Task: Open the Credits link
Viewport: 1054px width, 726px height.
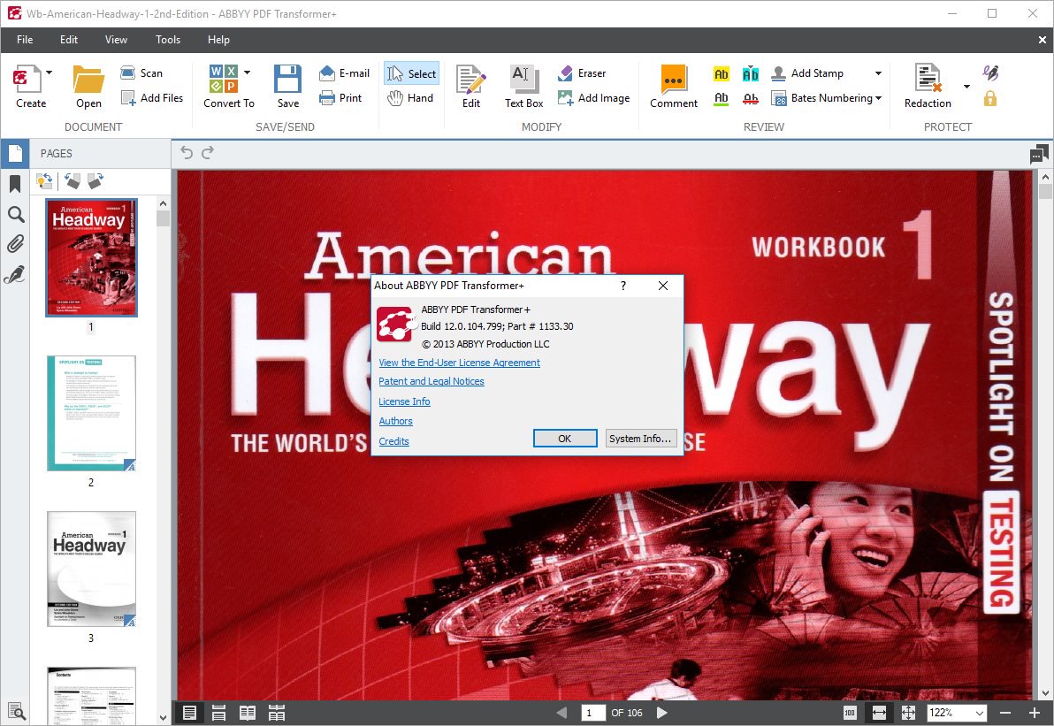Action: [x=393, y=441]
